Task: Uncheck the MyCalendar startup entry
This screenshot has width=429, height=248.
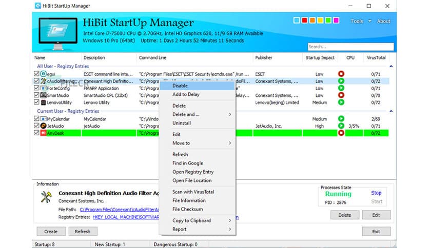Action: (x=36, y=118)
